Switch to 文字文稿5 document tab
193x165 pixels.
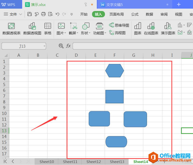coord(134,5)
